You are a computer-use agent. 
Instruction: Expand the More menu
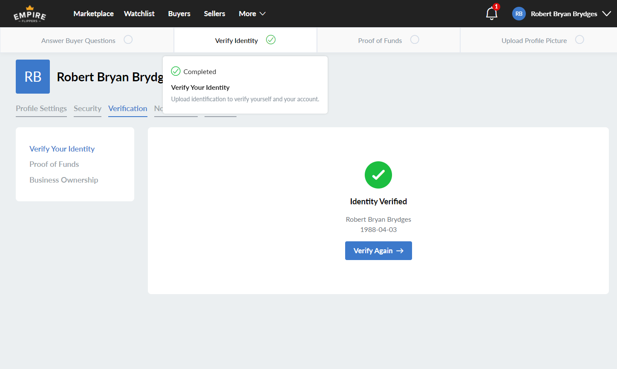[252, 14]
